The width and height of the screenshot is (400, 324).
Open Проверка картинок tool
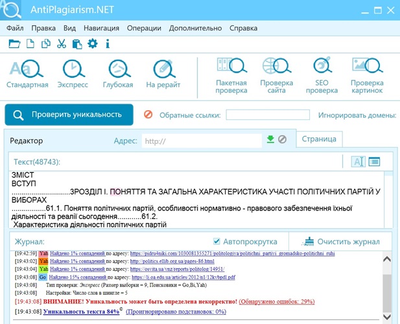pos(367,76)
